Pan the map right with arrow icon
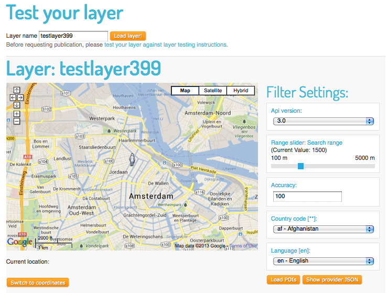The height and width of the screenshot is (293, 387). tap(20, 97)
